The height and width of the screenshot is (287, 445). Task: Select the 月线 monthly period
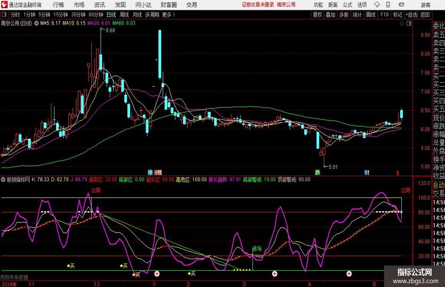(x=138, y=15)
